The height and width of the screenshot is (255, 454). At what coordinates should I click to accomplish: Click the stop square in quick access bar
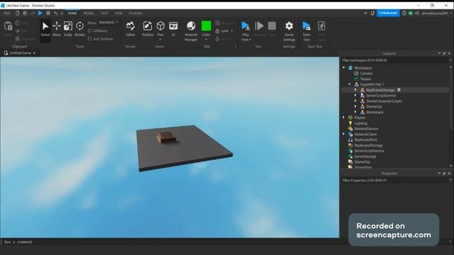coord(48,13)
